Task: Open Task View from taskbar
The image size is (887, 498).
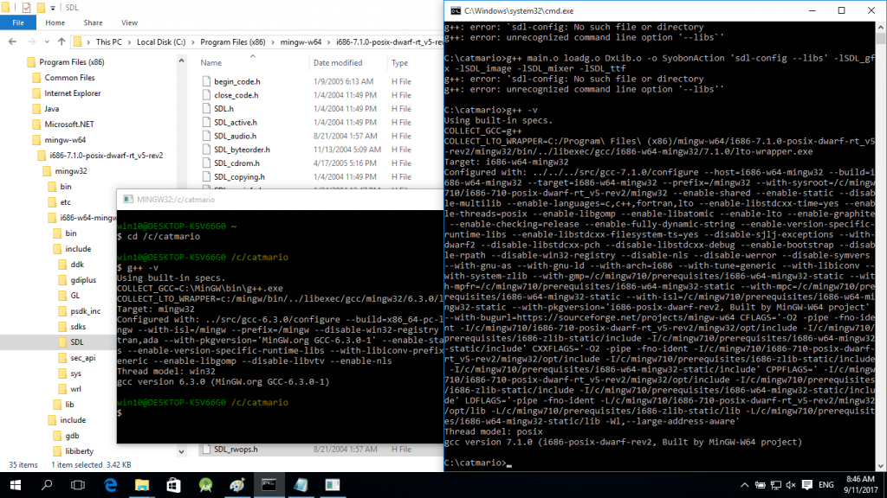Action: (78, 485)
